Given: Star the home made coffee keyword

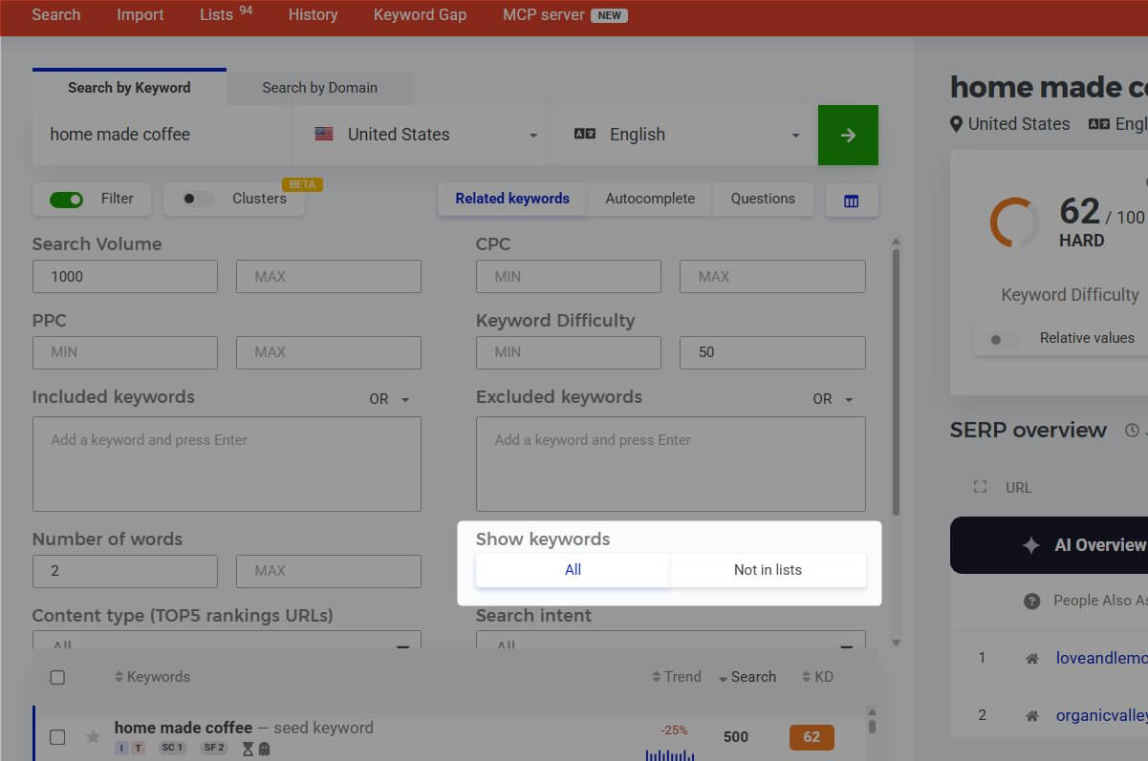Looking at the screenshot, I should pyautogui.click(x=93, y=737).
